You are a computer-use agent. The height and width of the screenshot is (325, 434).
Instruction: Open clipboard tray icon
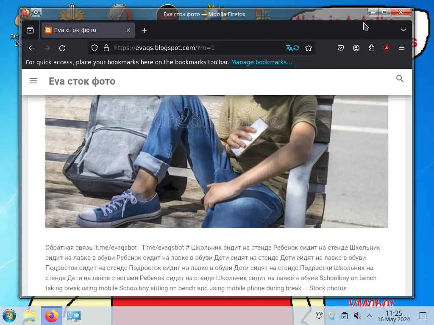point(344,316)
